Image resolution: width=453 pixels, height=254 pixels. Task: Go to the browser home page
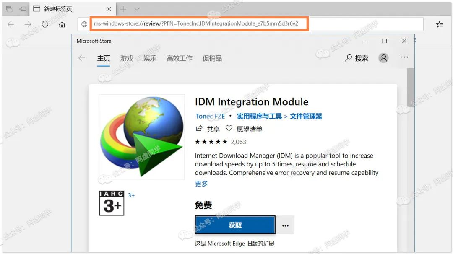point(62,25)
